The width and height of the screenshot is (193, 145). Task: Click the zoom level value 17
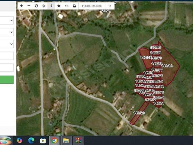click(110, 6)
